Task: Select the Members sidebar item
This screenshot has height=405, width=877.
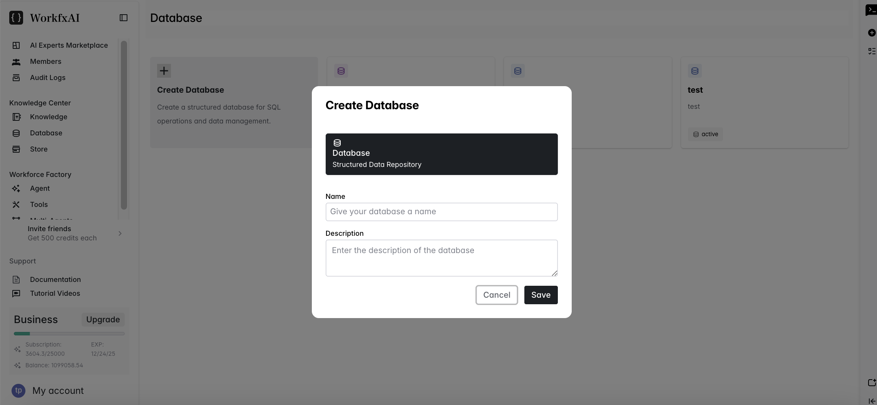Action: pos(45,62)
